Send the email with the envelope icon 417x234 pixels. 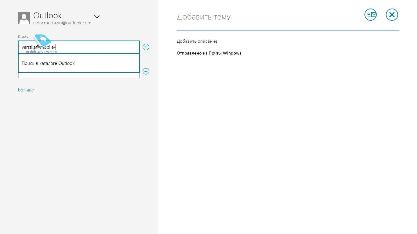(x=371, y=15)
